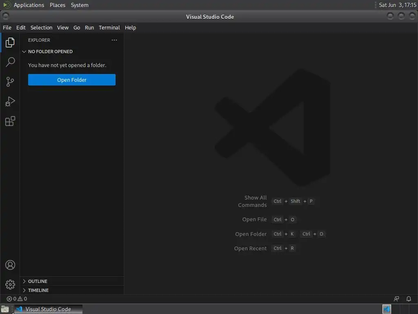Viewport: 418px width, 314px height.
Task: Click the blue Open Folder button
Action: pyautogui.click(x=72, y=80)
